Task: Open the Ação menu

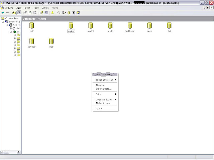Action: point(19,8)
